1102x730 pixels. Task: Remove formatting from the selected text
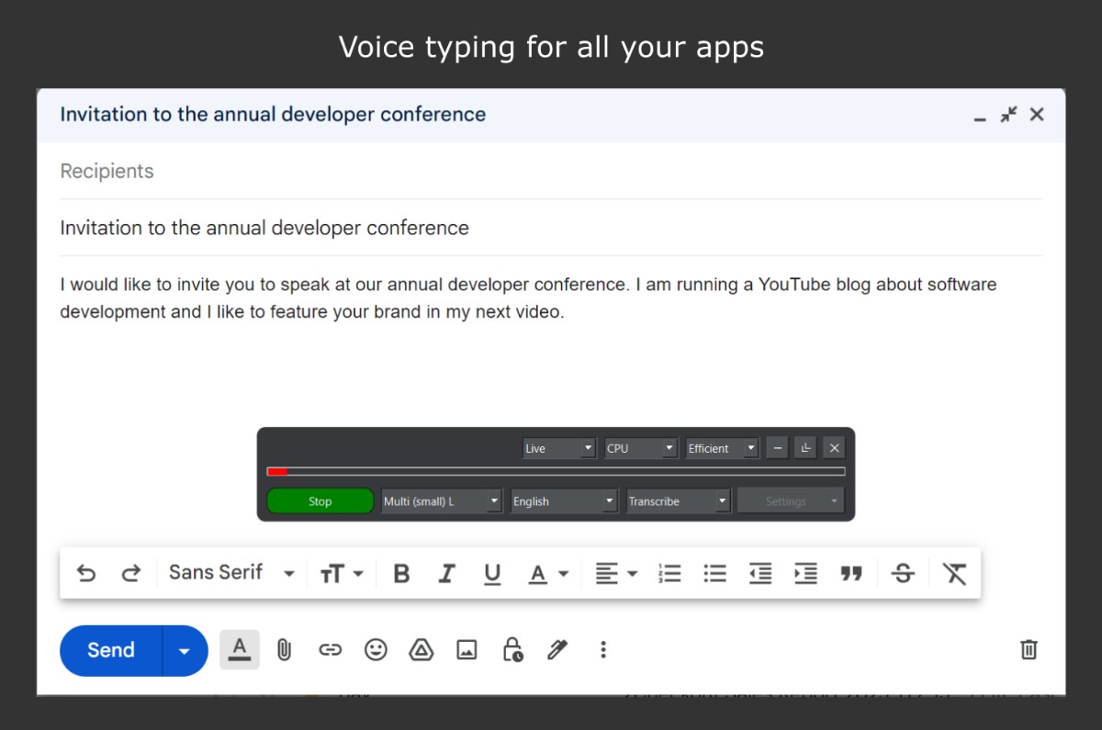[x=955, y=574]
